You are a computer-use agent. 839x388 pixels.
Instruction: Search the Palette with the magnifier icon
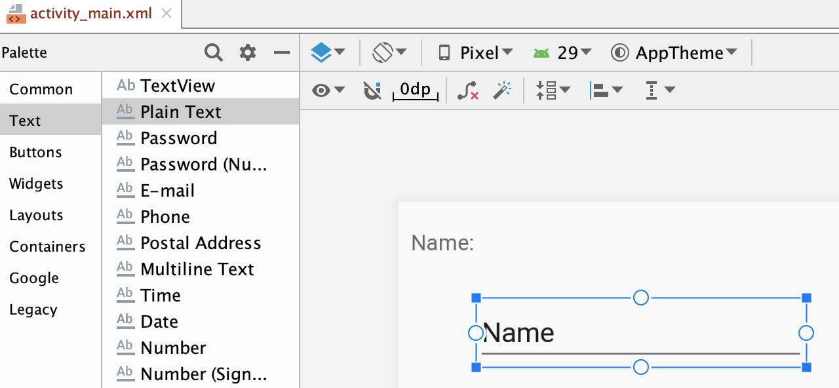pyautogui.click(x=214, y=52)
